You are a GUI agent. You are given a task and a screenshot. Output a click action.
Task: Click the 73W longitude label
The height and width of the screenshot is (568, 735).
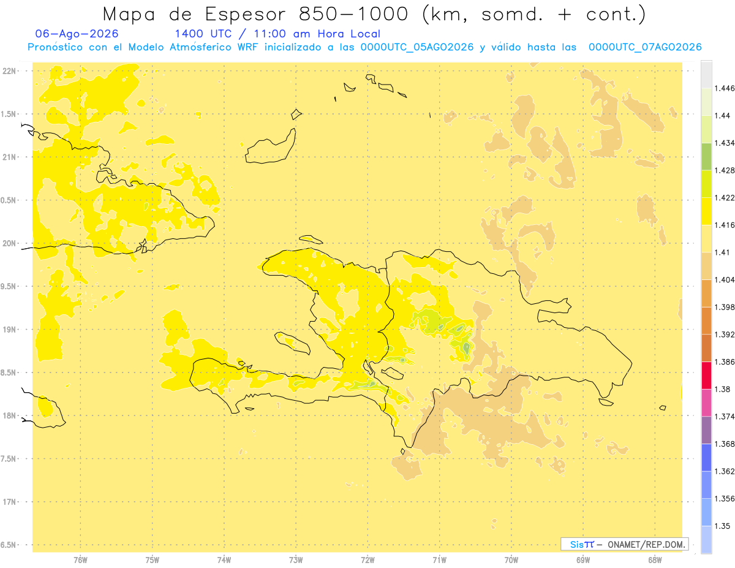coord(296,559)
